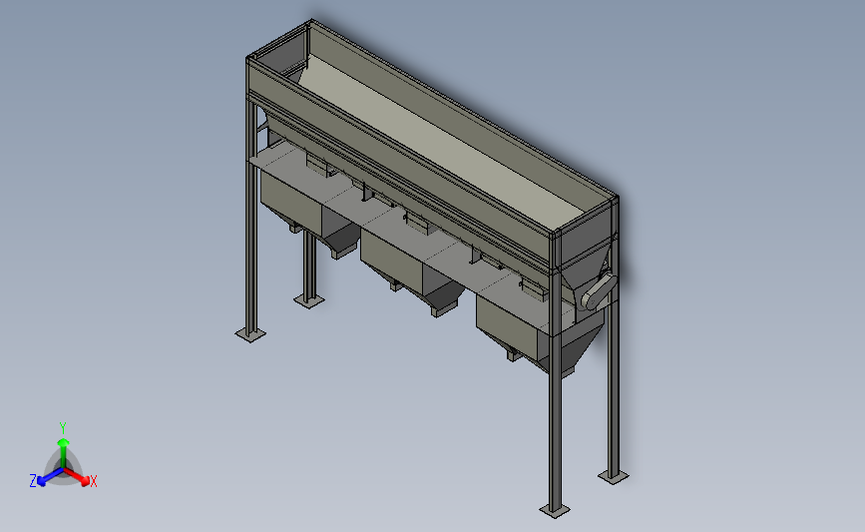865x532 pixels.
Task: Select the oval motor drive cover at the trough end
Action: [x=599, y=290]
